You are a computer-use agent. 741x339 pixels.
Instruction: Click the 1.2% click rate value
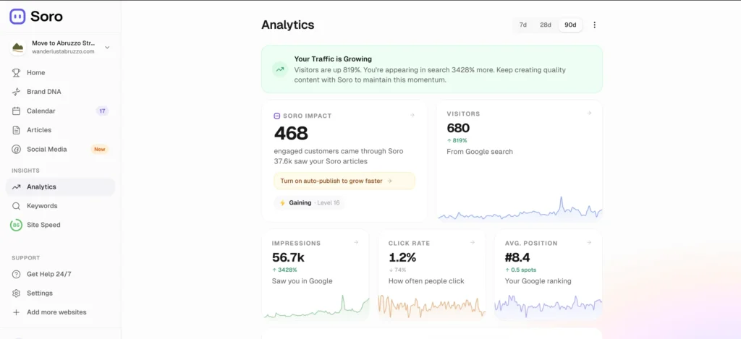click(x=402, y=257)
